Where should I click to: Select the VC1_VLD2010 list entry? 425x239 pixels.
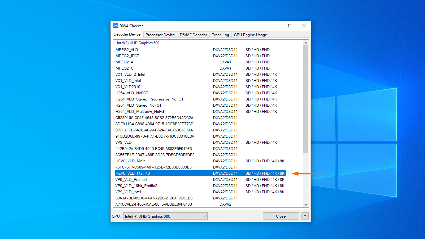pyautogui.click(x=128, y=87)
